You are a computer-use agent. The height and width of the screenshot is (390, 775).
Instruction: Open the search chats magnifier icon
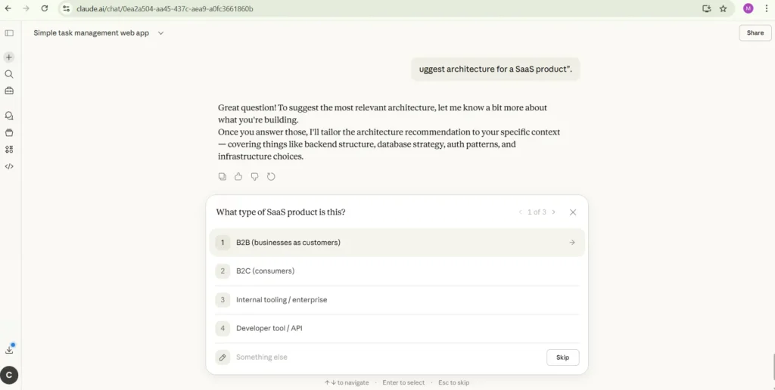9,74
